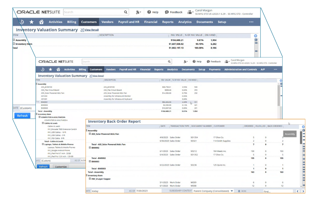This screenshot has width=313, height=208.
Task: Click Find field in Back Order Report
Action: click(x=278, y=191)
